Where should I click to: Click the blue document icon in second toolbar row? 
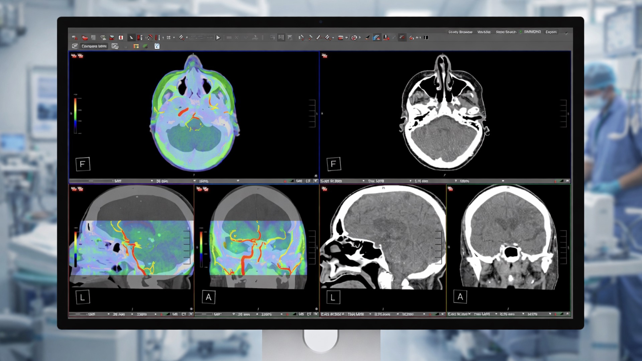click(157, 46)
